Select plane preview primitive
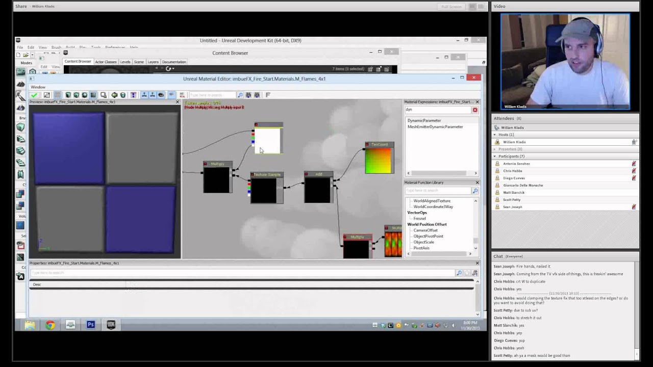The image size is (653, 367). [93, 95]
